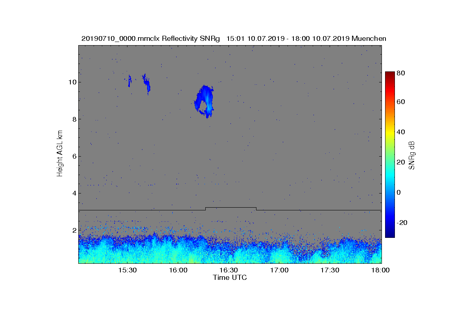Click the height tick label 4

point(74,193)
